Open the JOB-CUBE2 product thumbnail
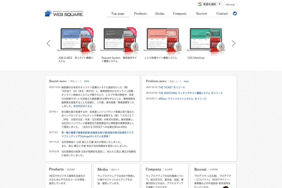The image size is (282, 188). point(76,41)
